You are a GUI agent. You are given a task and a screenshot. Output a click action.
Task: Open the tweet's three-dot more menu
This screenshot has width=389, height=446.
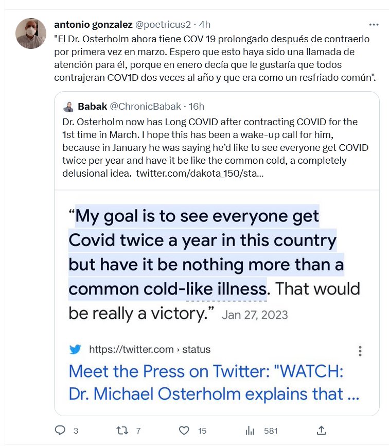[x=374, y=24]
